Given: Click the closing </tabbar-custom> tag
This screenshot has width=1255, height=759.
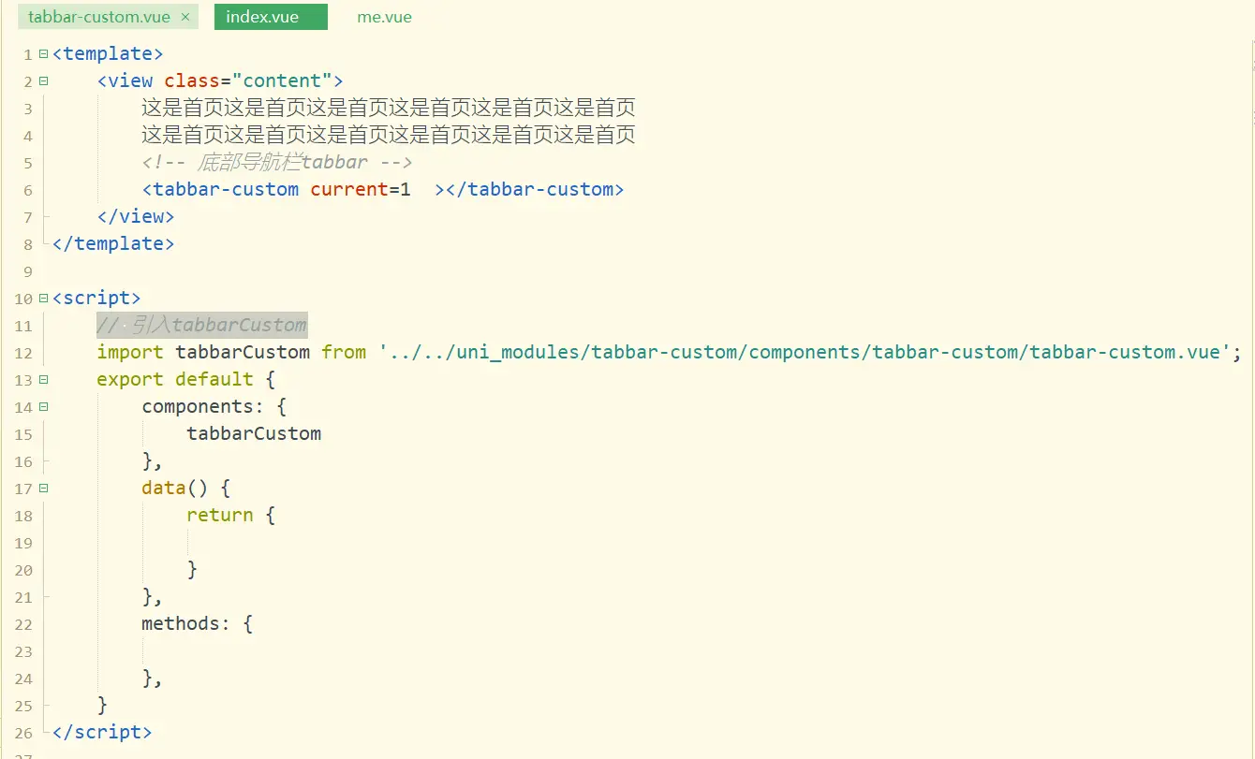Looking at the screenshot, I should (535, 189).
